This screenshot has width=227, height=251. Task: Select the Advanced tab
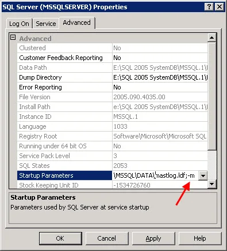[77, 23]
